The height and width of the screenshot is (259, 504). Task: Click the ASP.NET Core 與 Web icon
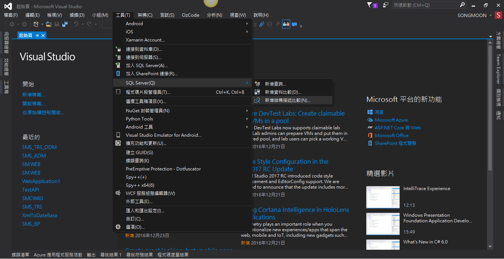[370, 127]
